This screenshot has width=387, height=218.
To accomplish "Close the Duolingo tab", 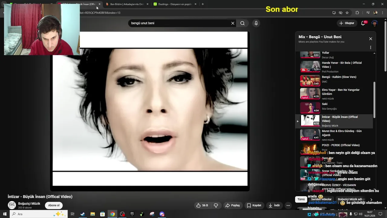I will (x=196, y=4).
